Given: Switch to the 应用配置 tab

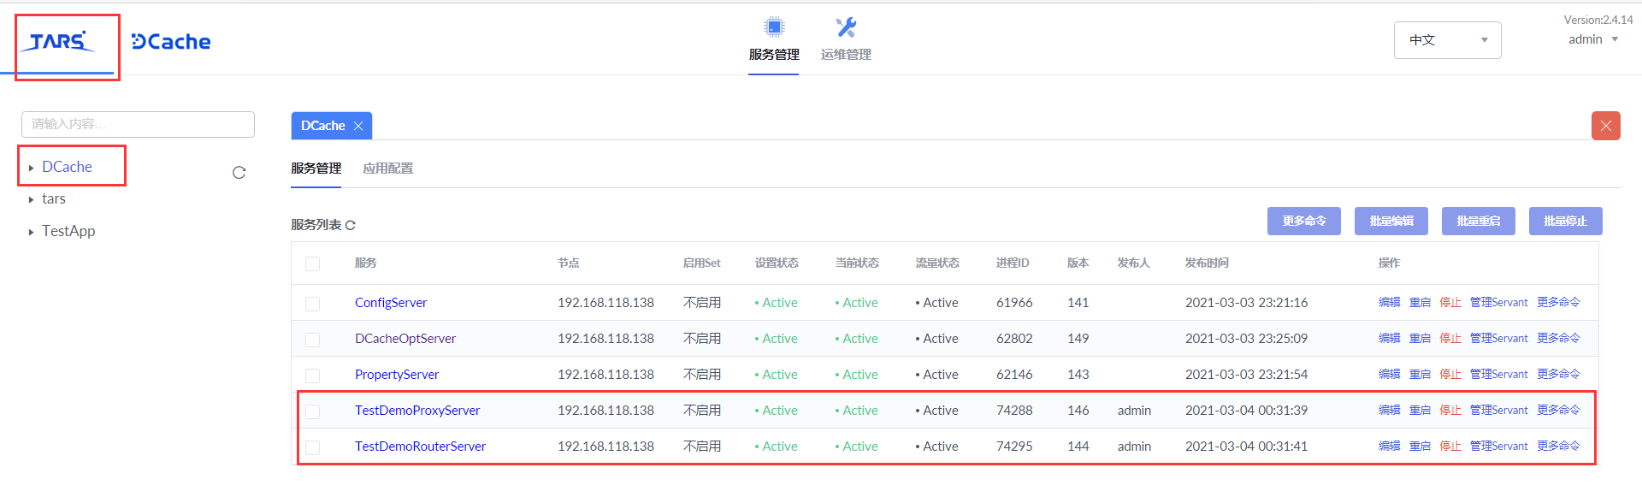Looking at the screenshot, I should tap(387, 169).
